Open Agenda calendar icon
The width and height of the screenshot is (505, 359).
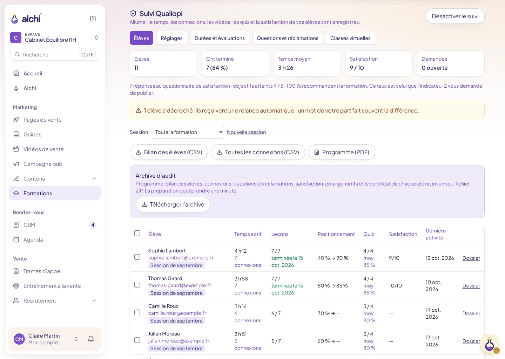click(x=16, y=239)
